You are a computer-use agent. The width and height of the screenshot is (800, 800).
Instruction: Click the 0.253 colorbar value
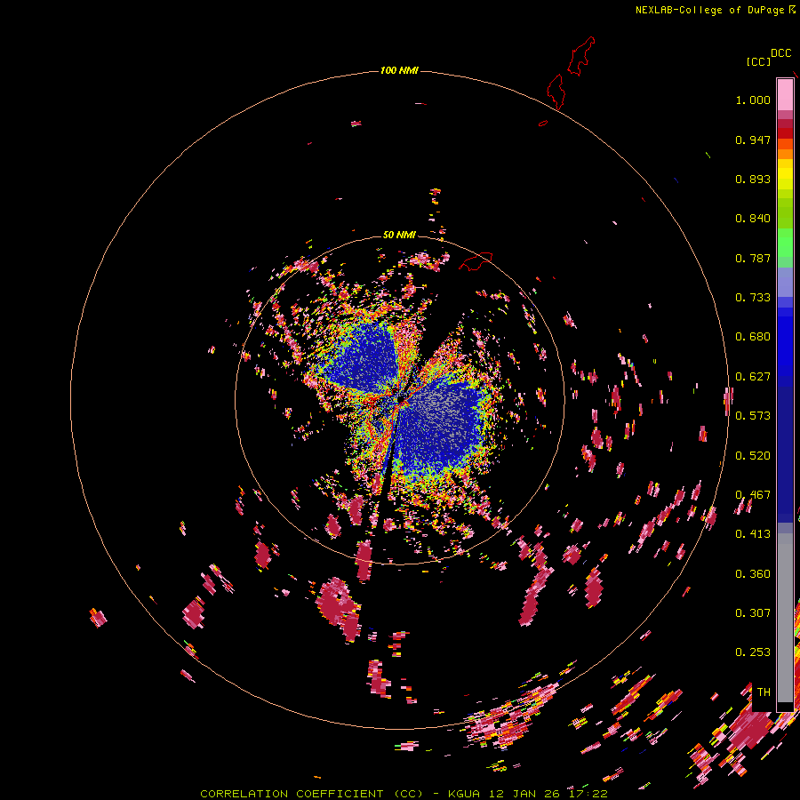[x=753, y=652]
